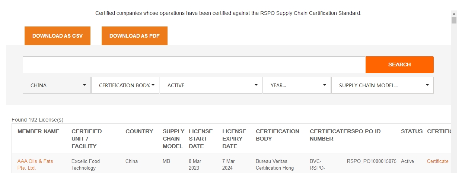Click the Download as CSV button
The image size is (465, 173).
(57, 36)
